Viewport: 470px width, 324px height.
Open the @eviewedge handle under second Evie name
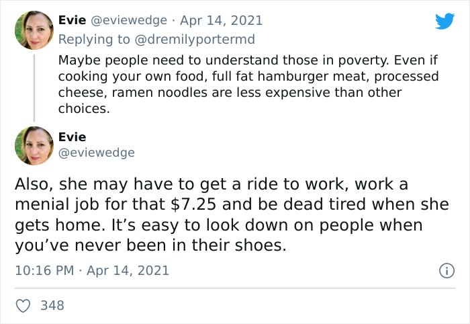(97, 153)
